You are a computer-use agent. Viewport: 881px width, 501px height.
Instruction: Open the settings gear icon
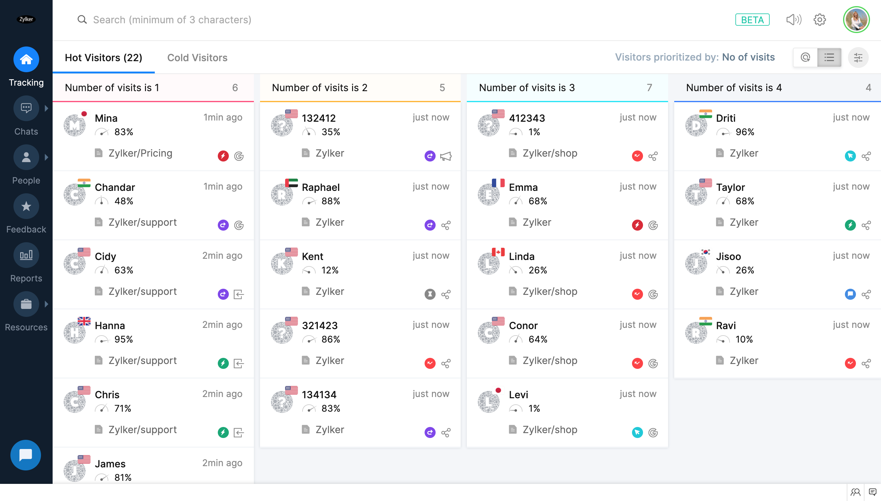point(820,20)
